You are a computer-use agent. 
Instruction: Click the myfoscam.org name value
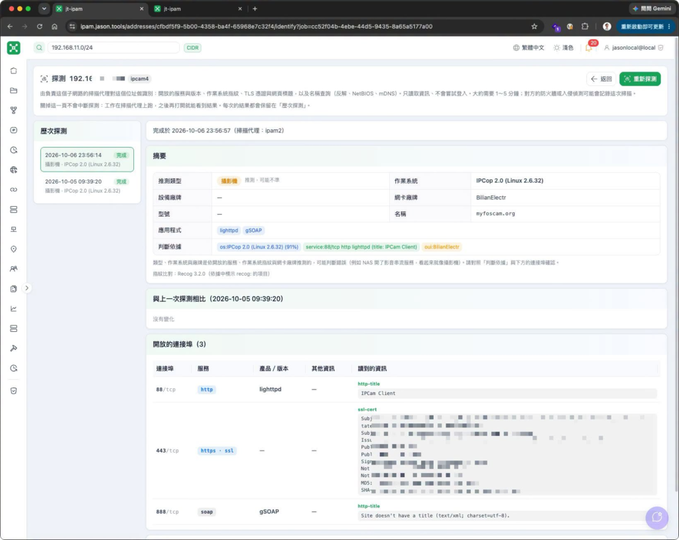pyautogui.click(x=495, y=214)
